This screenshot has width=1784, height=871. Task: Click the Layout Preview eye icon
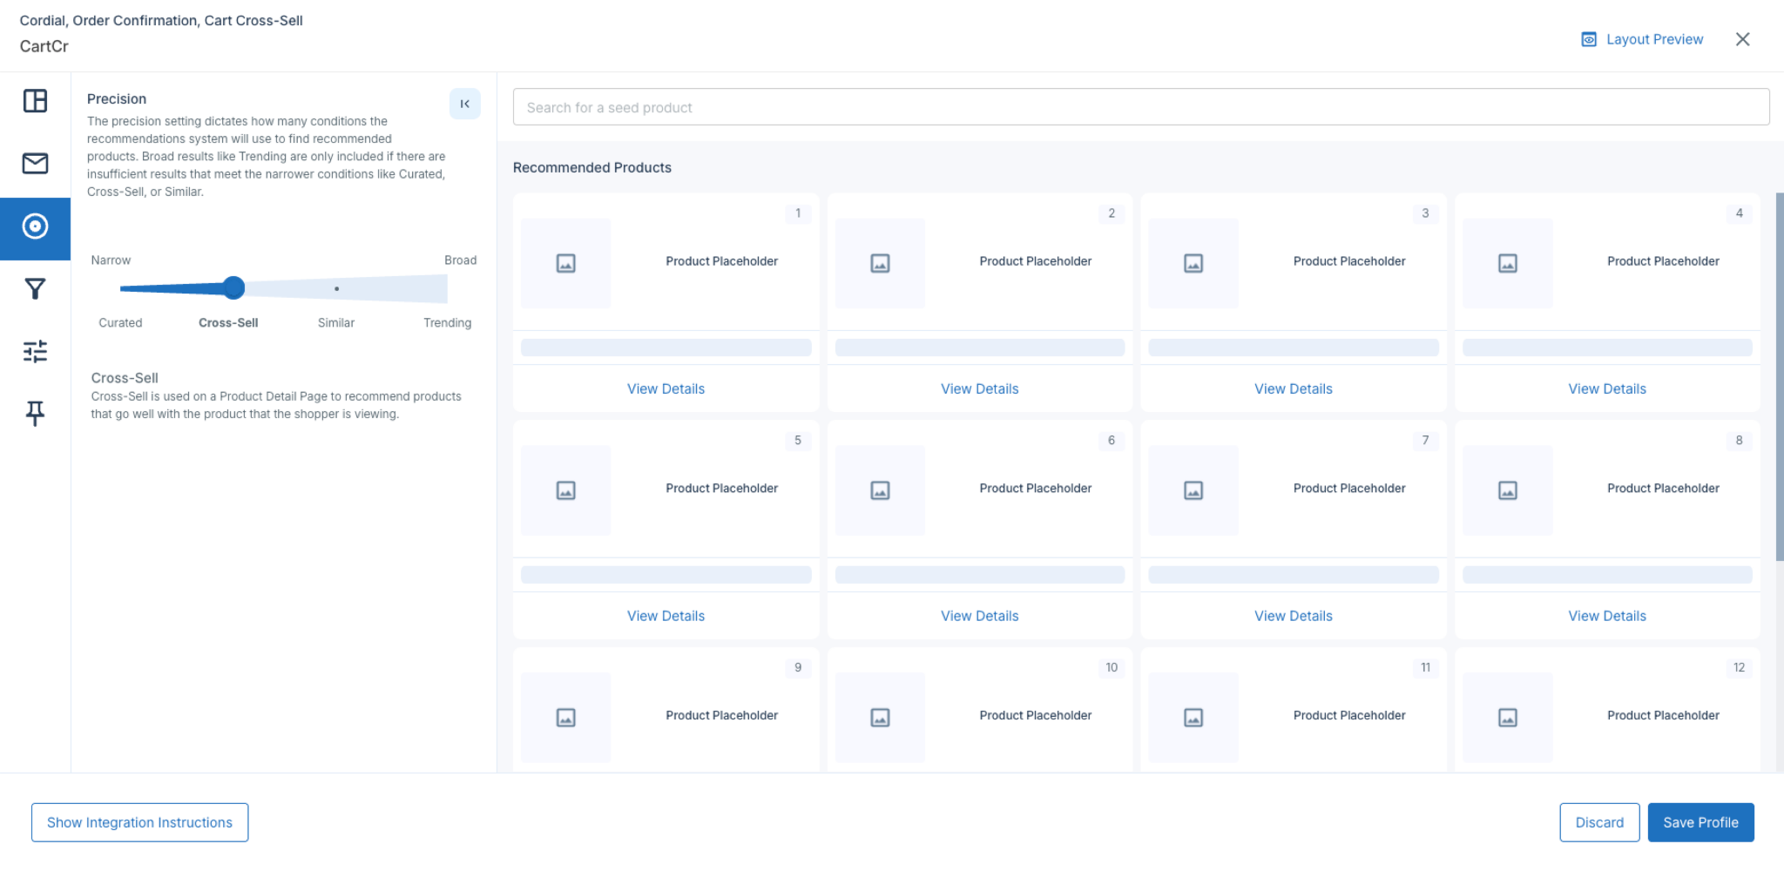tap(1589, 40)
